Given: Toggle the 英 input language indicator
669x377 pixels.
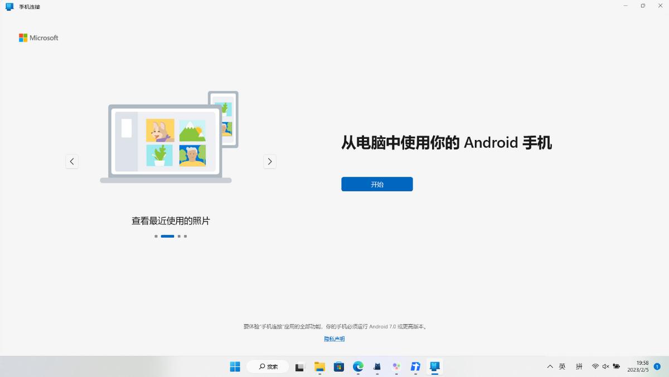Looking at the screenshot, I should tap(563, 366).
